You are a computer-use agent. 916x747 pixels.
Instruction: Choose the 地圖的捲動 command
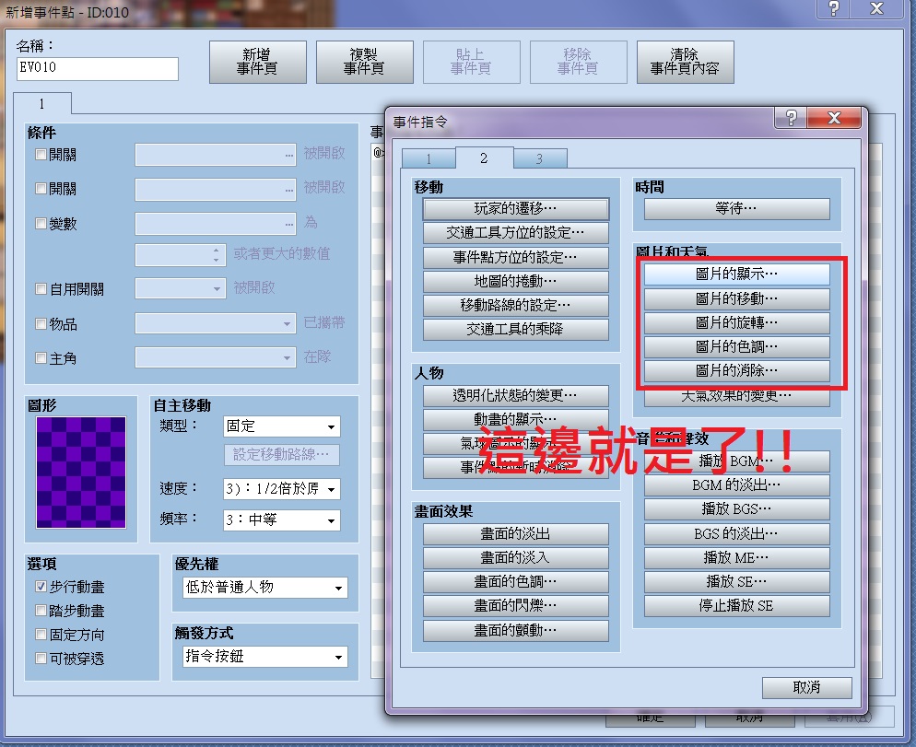[x=516, y=282]
